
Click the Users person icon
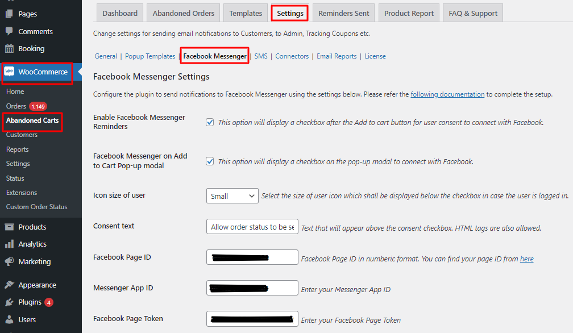[x=10, y=319]
